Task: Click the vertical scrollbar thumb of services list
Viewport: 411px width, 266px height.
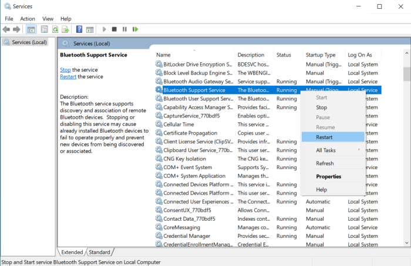Action: pyautogui.click(x=406, y=74)
